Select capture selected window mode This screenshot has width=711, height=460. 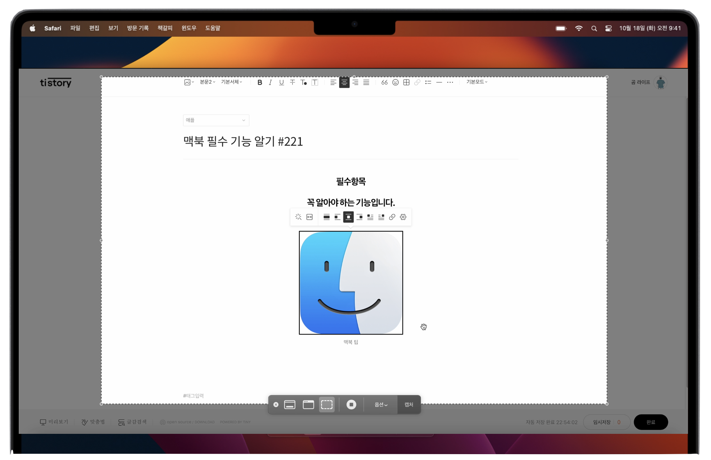308,405
